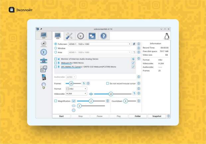
Task: Click the Snapshot button
Action: [156, 116]
